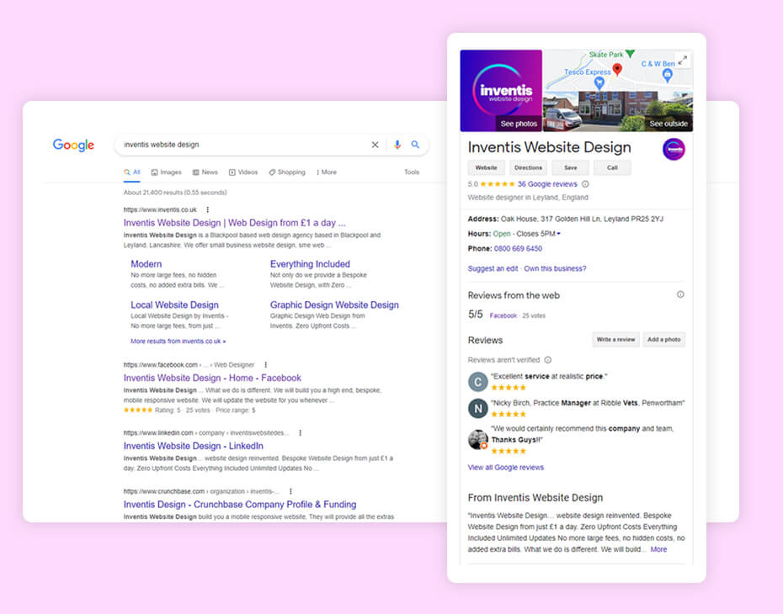This screenshot has width=783, height=614.
Task: Open the search Tools menu
Action: [412, 172]
